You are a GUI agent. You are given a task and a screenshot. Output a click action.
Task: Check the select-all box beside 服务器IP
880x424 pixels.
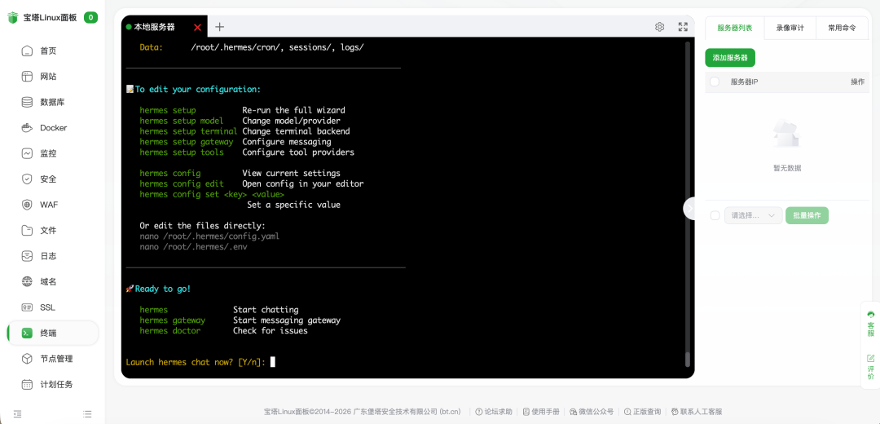point(715,82)
